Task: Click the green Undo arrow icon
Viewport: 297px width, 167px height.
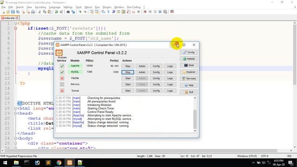Action: tap(56, 12)
